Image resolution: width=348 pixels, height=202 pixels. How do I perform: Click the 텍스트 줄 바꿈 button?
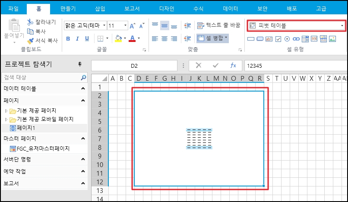[x=218, y=25]
